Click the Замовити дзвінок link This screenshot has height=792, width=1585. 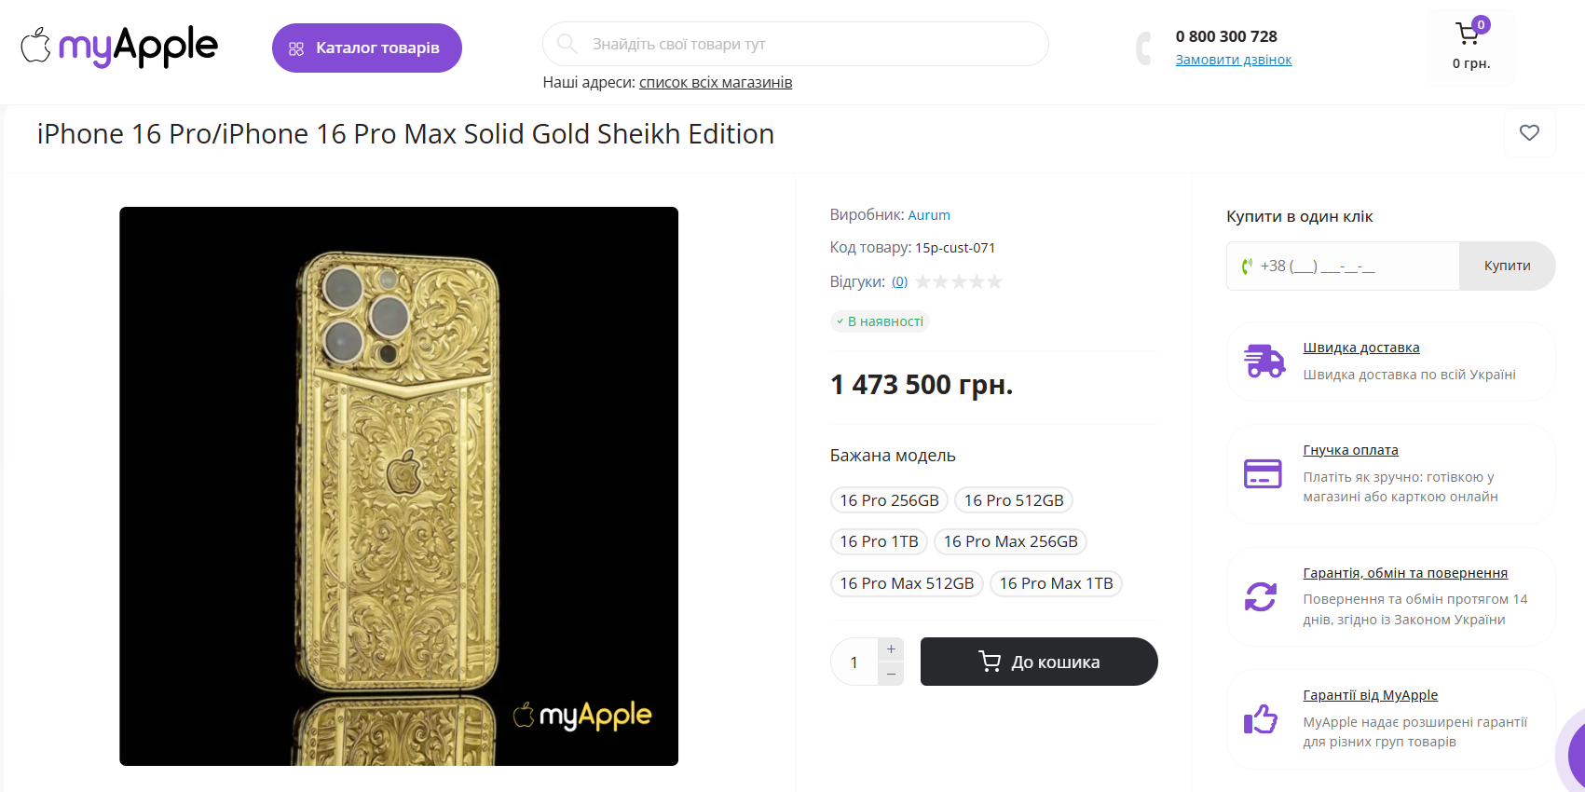tap(1233, 60)
